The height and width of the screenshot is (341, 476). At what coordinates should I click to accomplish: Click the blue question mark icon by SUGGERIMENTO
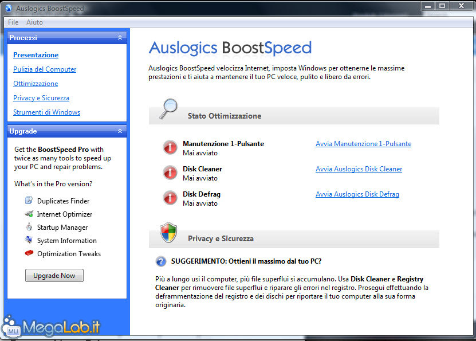pyautogui.click(x=161, y=261)
